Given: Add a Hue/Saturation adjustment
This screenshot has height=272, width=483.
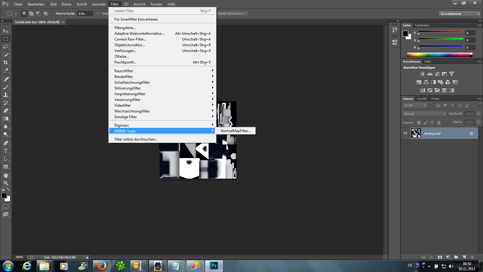Looking at the screenshot, I should pyautogui.click(x=419, y=82).
